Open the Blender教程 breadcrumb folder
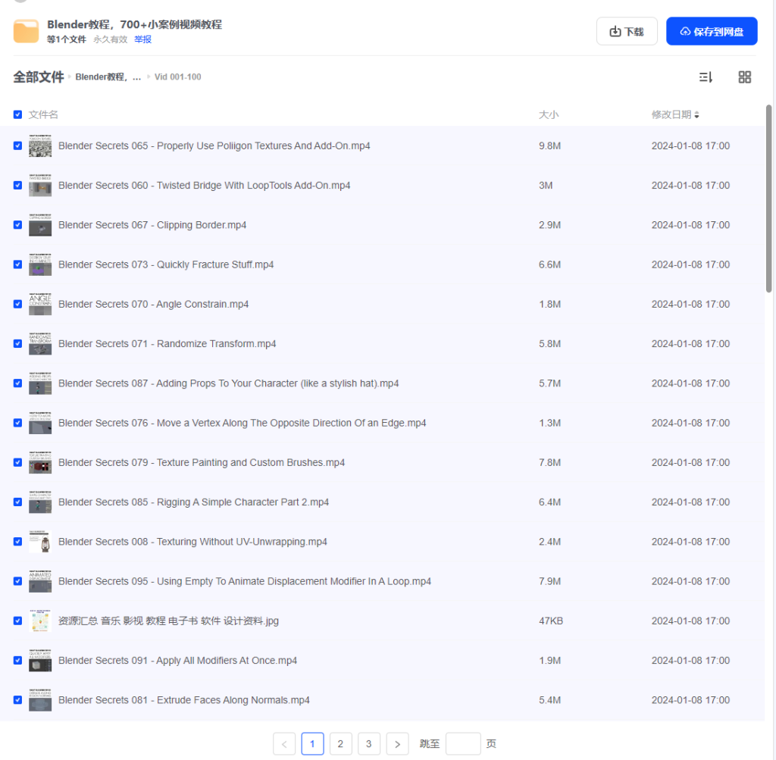 [108, 77]
